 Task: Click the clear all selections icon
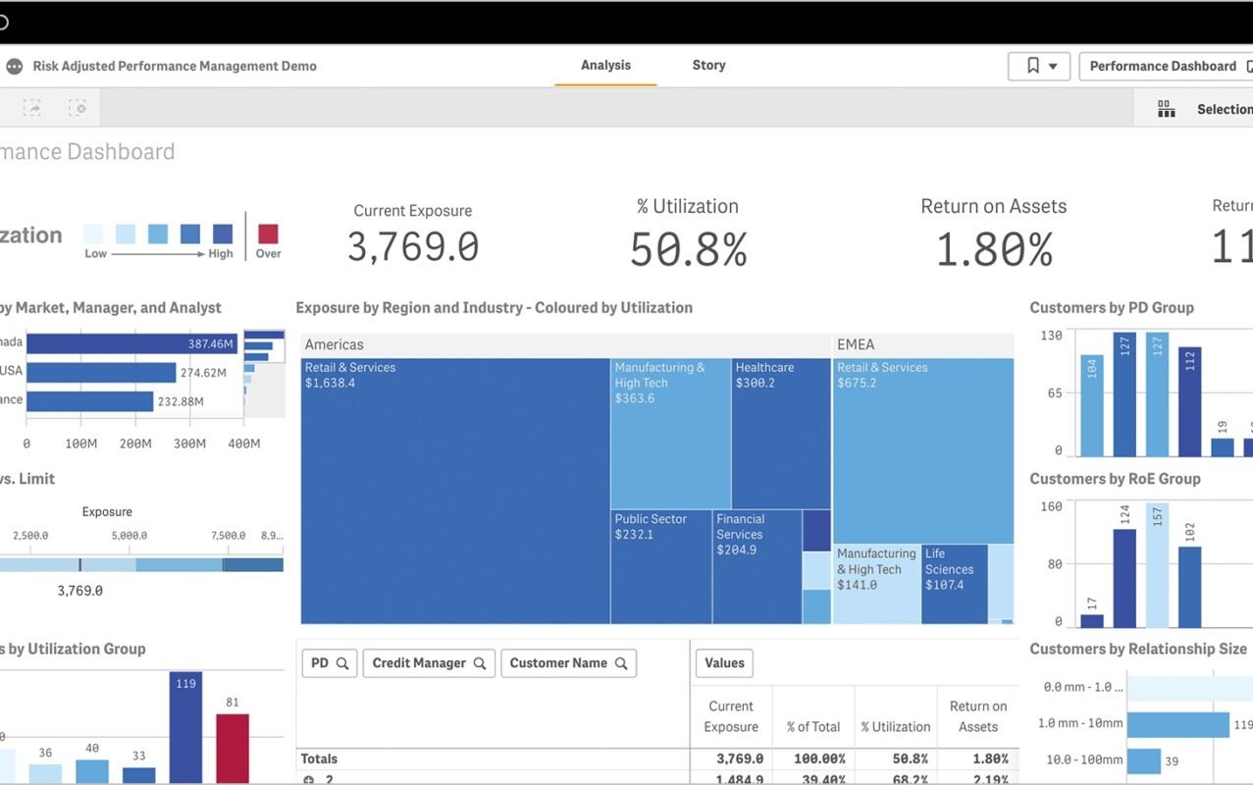(x=78, y=108)
